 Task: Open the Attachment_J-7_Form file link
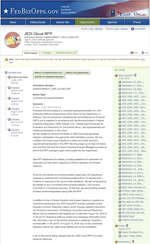(x=133, y=85)
